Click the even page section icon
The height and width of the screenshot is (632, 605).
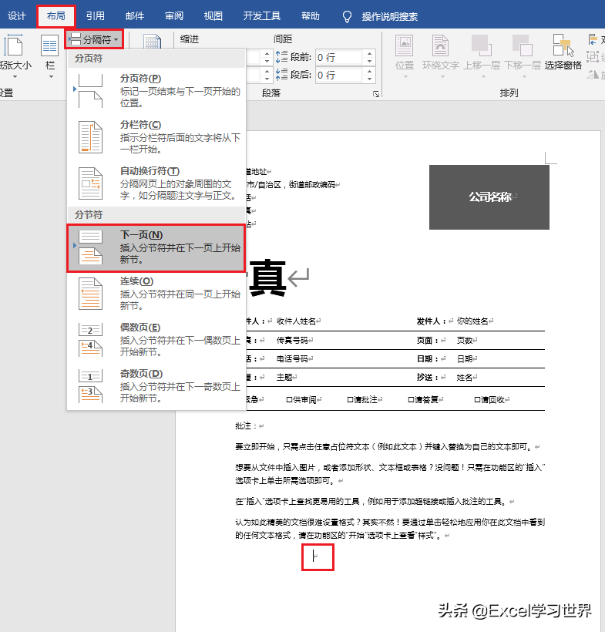[90, 340]
